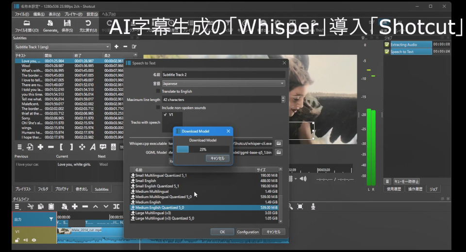This screenshot has width=466, height=252.
Task: Browse for GGML Model folder icon
Action: (279, 152)
